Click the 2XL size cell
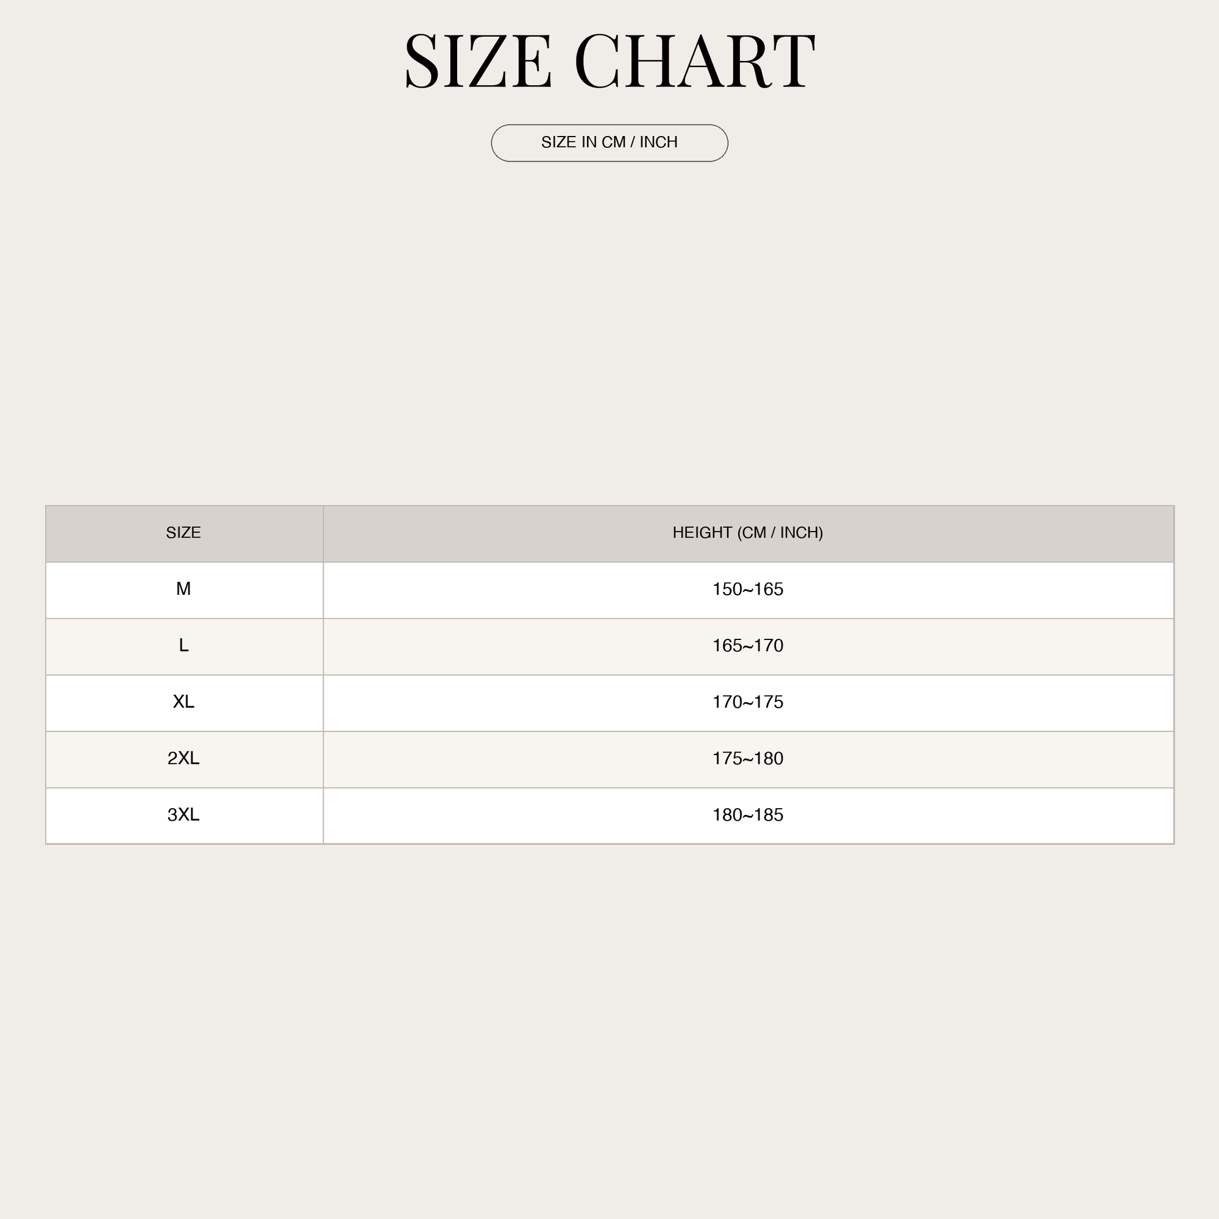This screenshot has height=1219, width=1219. point(184,759)
